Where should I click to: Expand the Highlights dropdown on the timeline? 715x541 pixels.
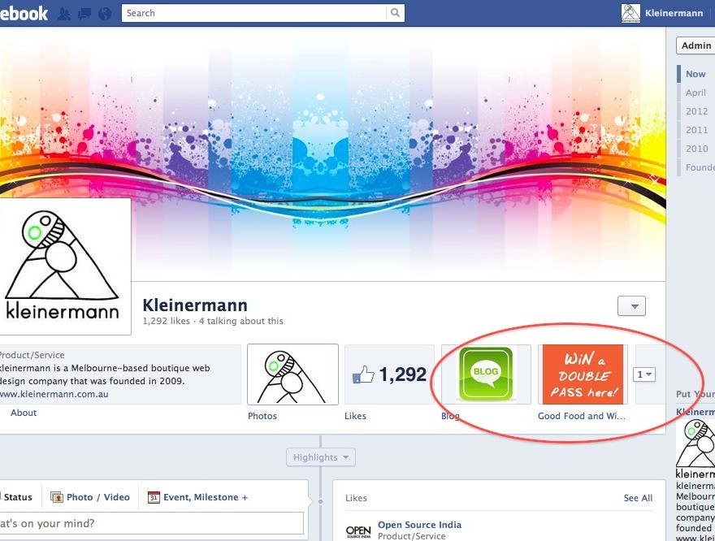tap(320, 457)
